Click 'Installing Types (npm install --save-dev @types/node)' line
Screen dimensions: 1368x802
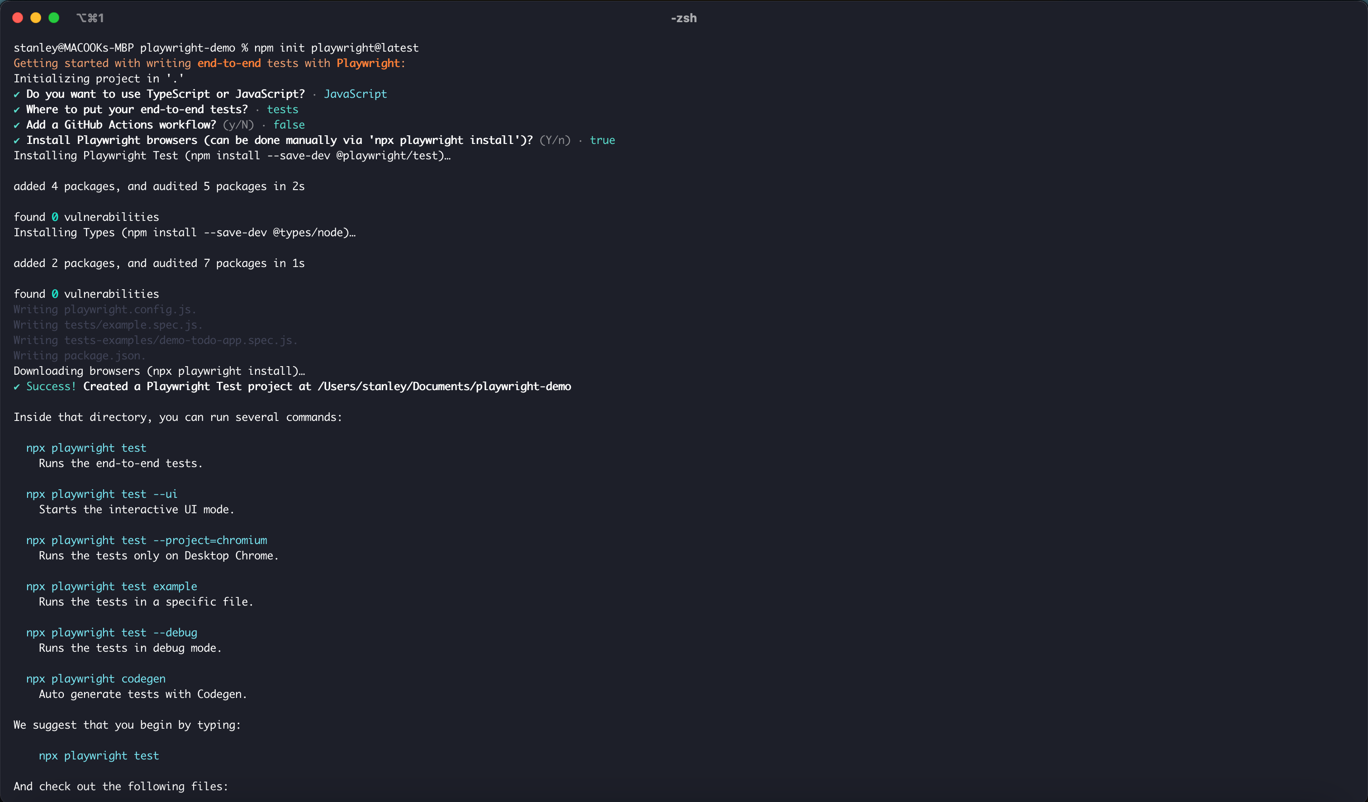point(185,232)
